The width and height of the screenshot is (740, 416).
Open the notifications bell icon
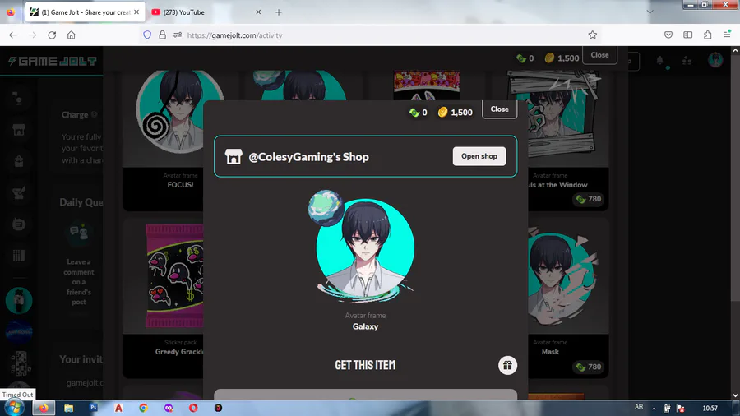coord(659,60)
